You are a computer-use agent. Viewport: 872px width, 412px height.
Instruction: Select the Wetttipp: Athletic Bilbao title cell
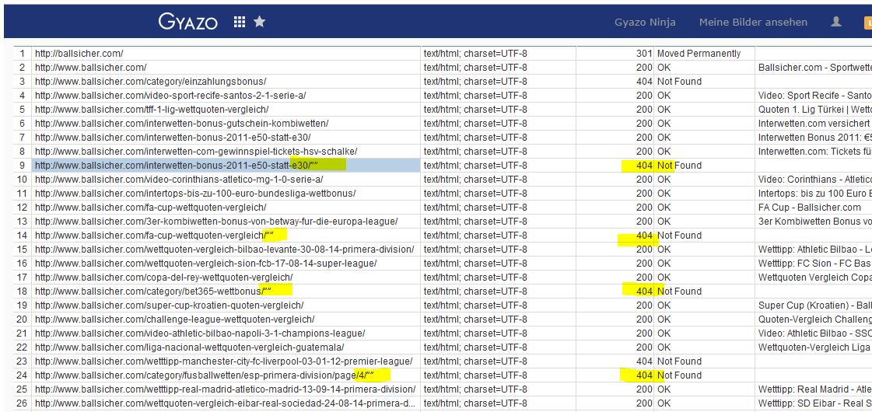click(x=814, y=249)
